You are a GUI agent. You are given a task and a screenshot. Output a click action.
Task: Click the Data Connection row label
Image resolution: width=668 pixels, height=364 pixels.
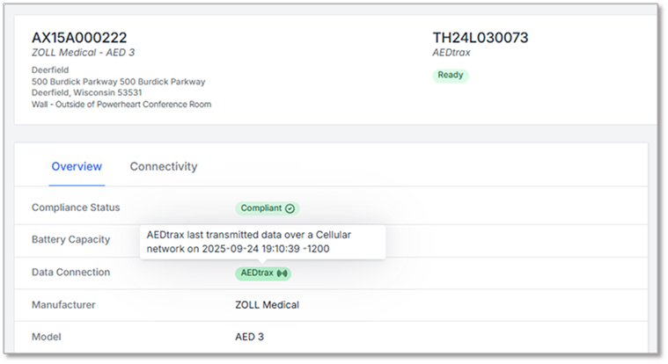[71, 273]
